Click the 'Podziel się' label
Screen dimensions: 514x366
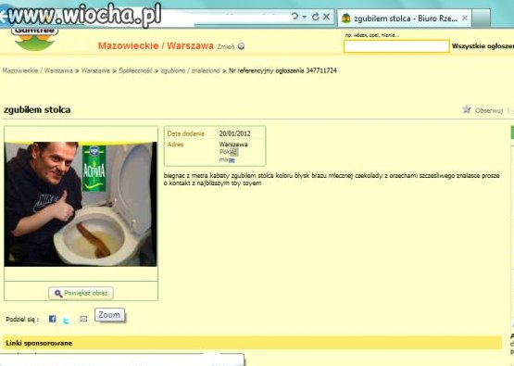(22, 320)
